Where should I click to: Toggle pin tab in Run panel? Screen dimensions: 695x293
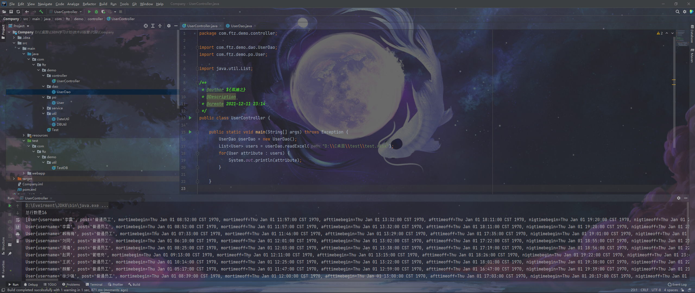pos(10,253)
